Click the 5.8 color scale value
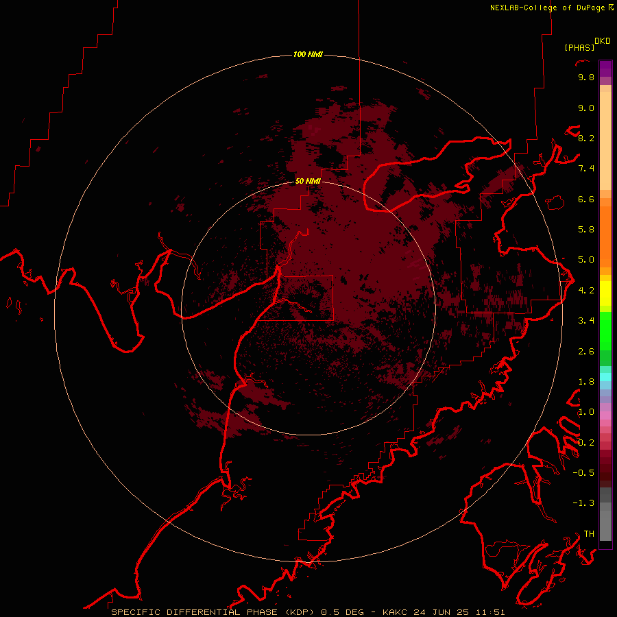617x617 pixels. 586,230
